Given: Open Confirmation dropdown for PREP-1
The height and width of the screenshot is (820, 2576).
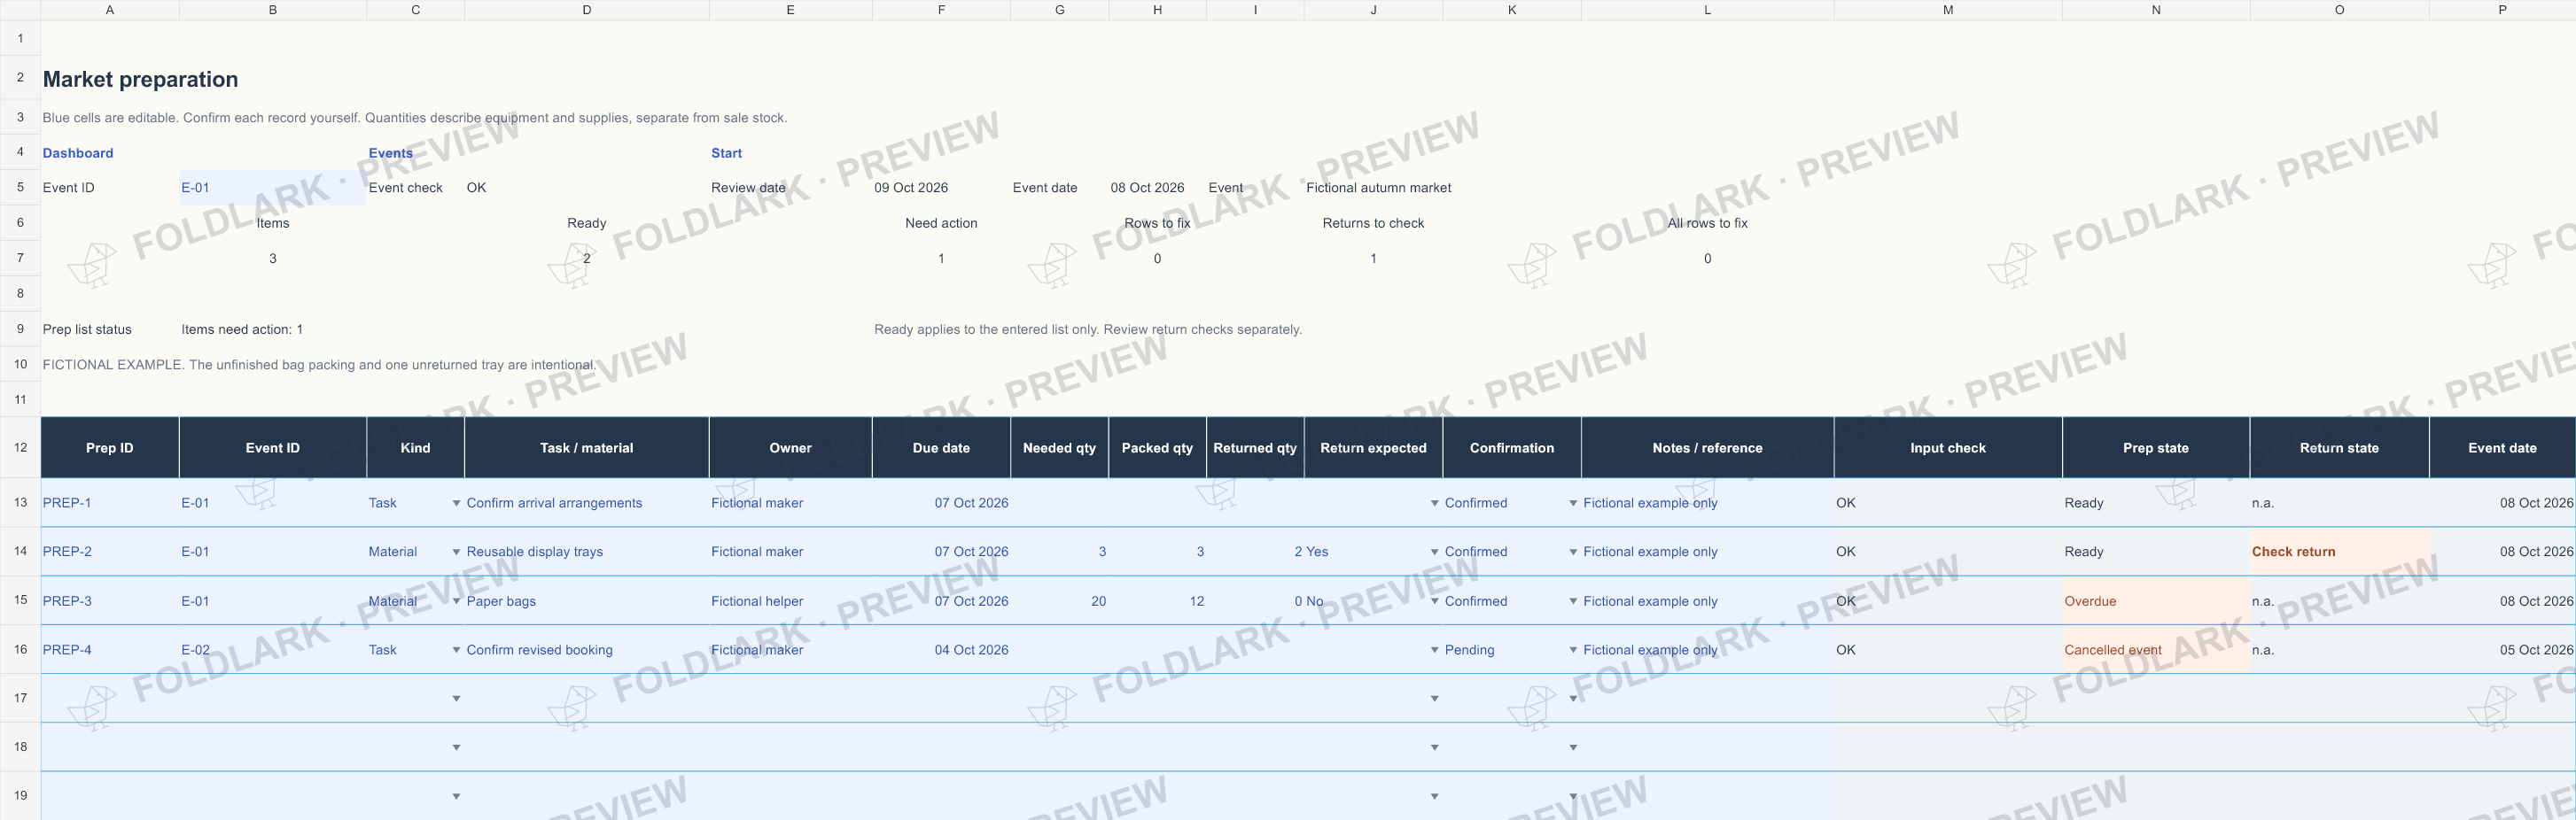Looking at the screenshot, I should click(x=1573, y=503).
